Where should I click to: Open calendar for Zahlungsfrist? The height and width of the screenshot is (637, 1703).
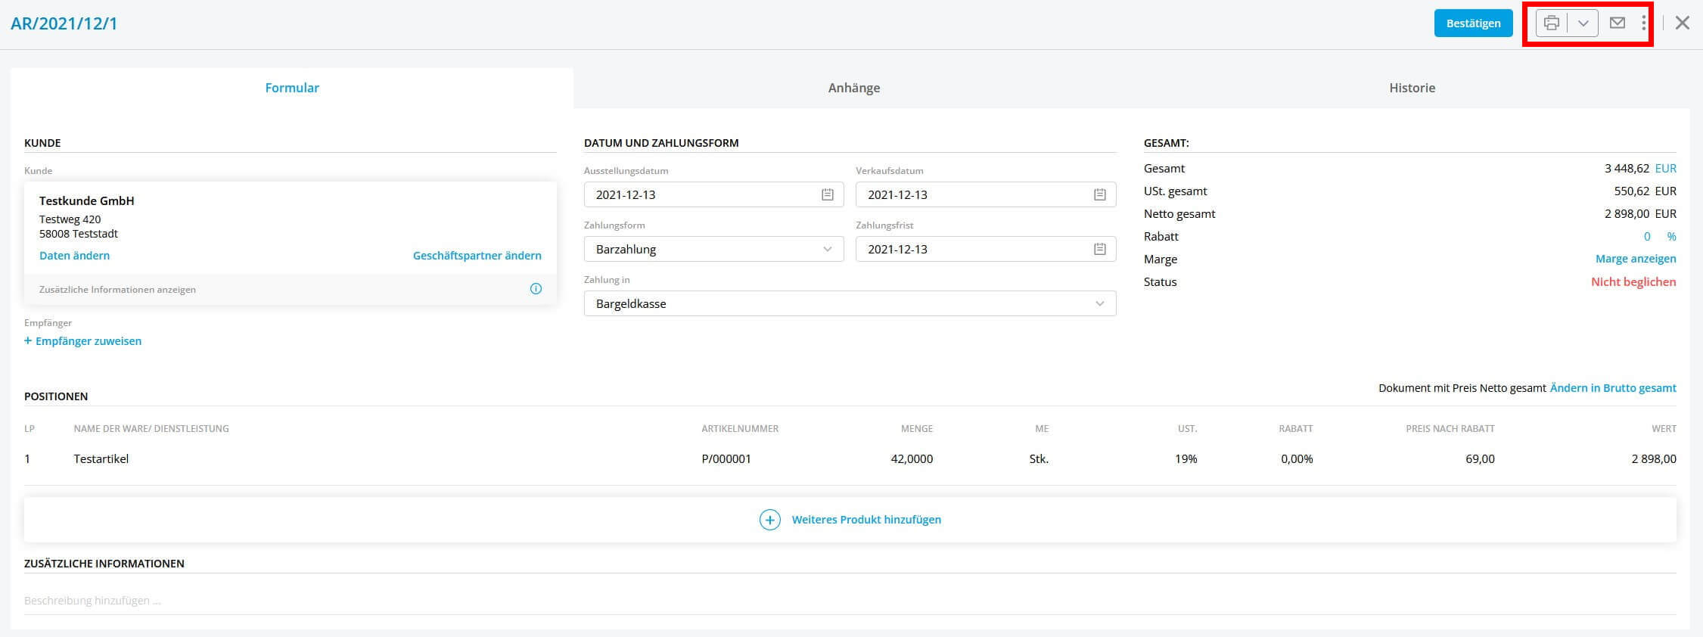click(1100, 249)
